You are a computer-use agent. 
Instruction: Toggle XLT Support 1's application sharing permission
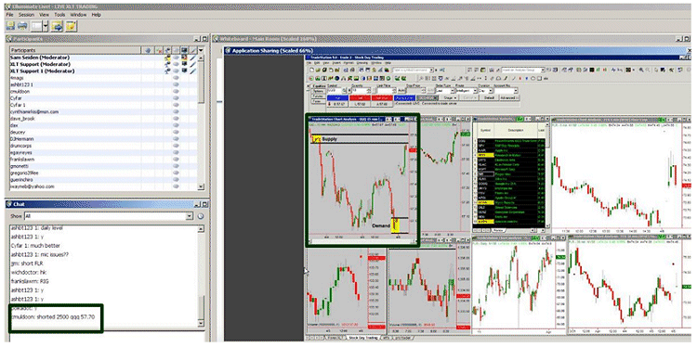[184, 71]
